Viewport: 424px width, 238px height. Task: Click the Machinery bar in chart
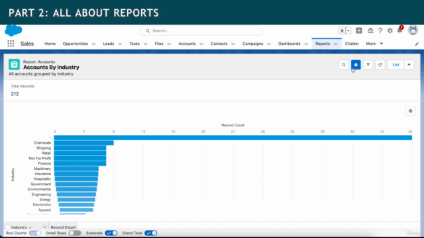(76, 169)
